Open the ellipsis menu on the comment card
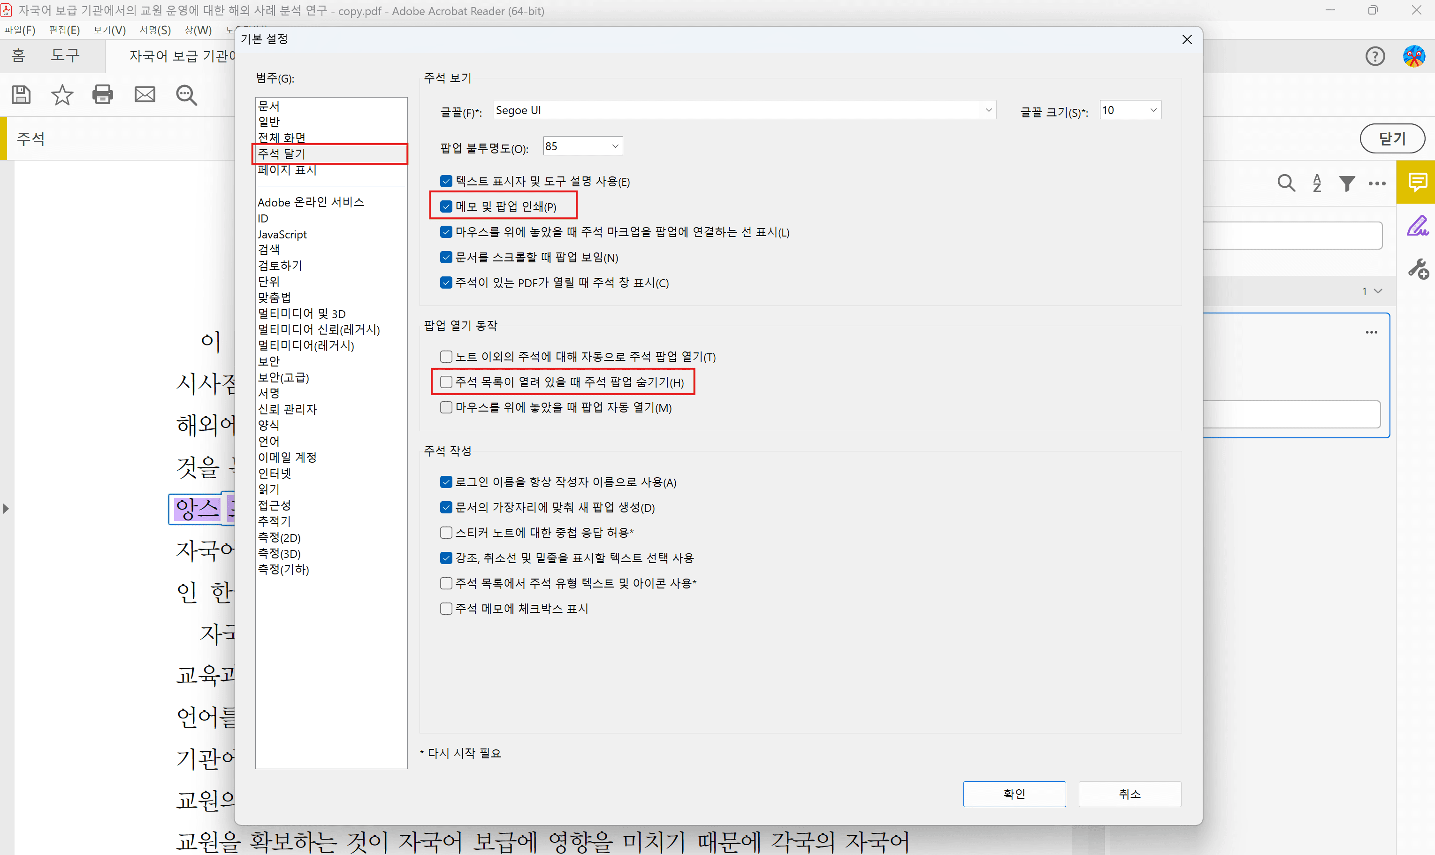Image resolution: width=1435 pixels, height=855 pixels. 1371,332
